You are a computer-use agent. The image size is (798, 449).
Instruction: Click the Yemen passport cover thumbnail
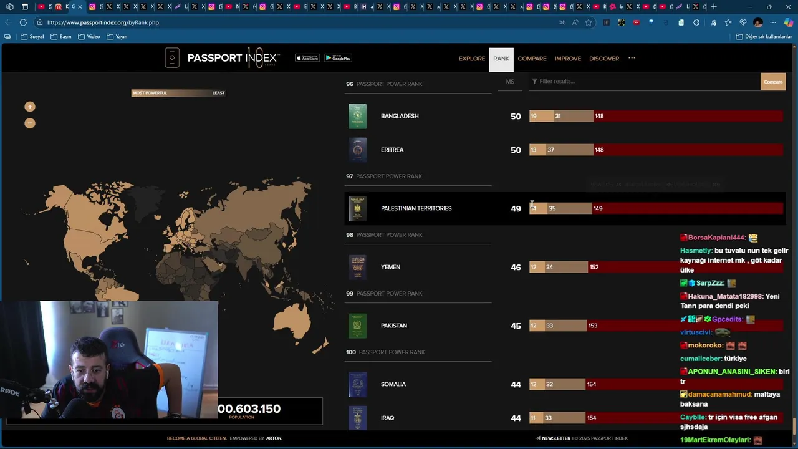357,267
